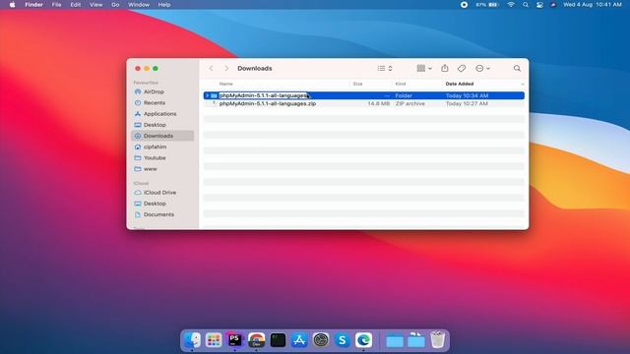
Task: Click the battery status indicator
Action: 486,5
